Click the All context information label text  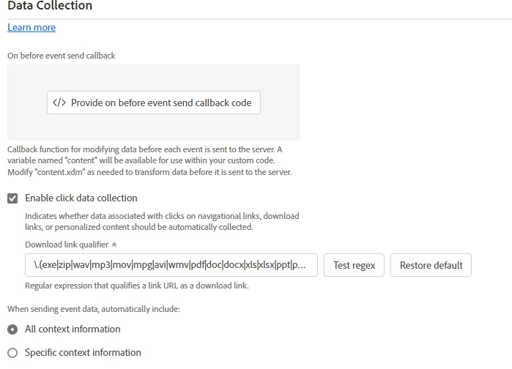pos(73,329)
